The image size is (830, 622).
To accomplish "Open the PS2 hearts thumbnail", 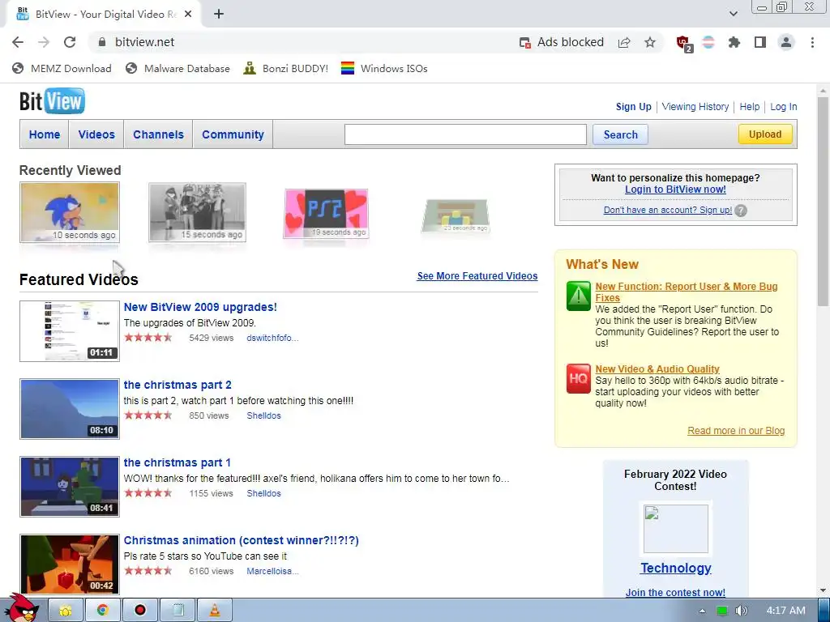I will click(x=326, y=214).
